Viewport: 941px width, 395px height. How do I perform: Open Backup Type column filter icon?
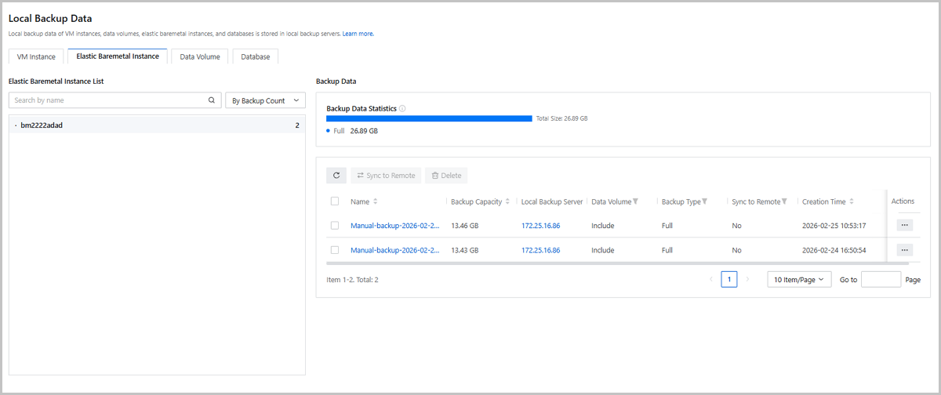(705, 201)
